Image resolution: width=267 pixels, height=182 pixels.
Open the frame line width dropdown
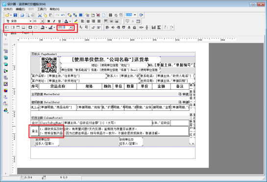[x=71, y=27]
